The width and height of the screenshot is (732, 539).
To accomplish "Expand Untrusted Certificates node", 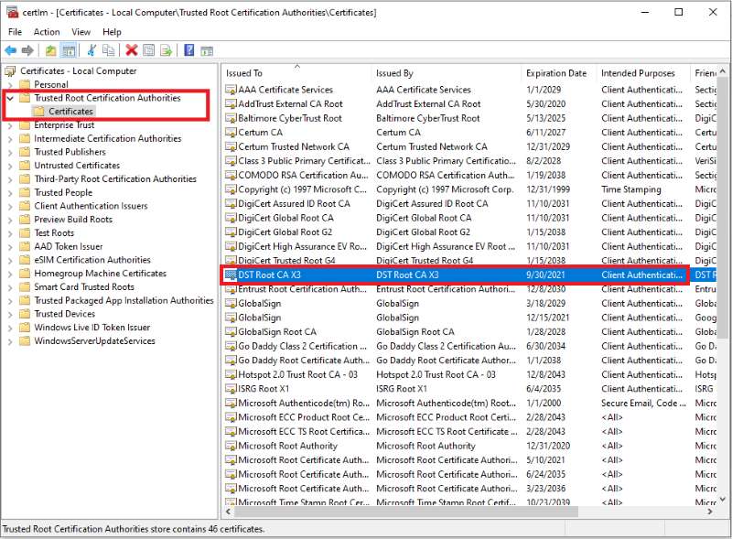I will click(x=10, y=166).
